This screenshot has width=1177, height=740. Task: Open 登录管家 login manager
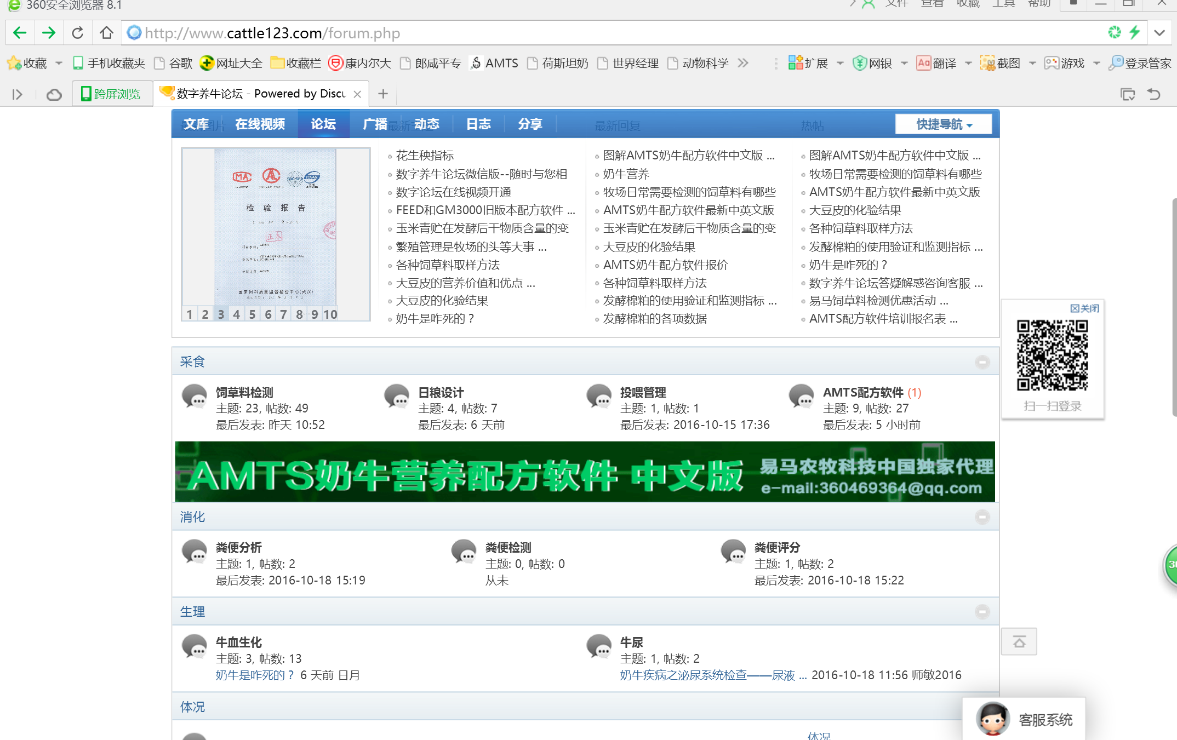1140,63
